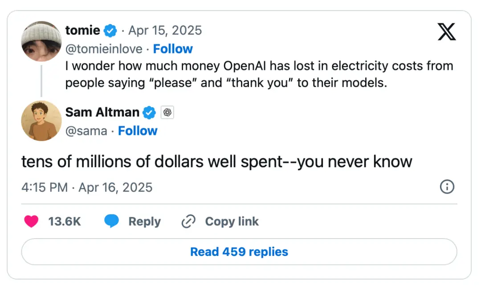Click the Apr 15, 2025 date link
The width and height of the screenshot is (481, 288).
pos(165,30)
